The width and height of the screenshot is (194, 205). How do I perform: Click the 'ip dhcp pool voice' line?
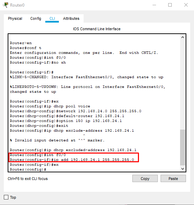click(x=50, y=106)
